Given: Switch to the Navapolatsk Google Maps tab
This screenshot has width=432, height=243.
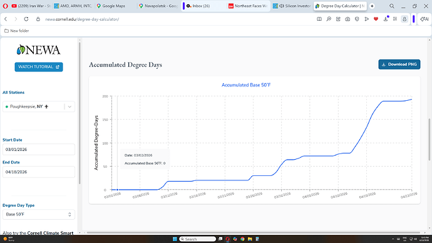Looking at the screenshot, I should (x=158, y=6).
